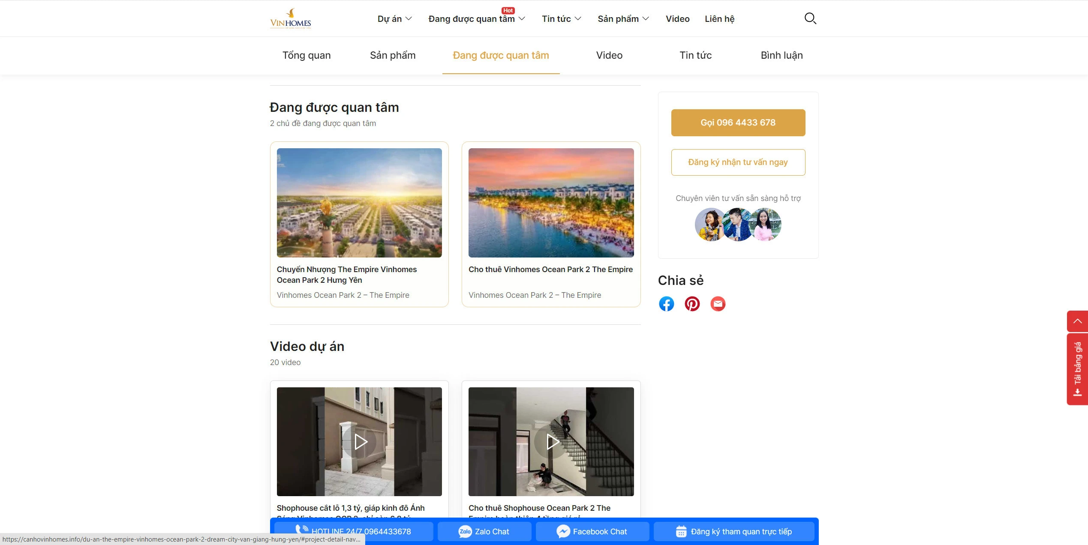
Task: Switch to the Bình luận tab
Action: [x=781, y=55]
